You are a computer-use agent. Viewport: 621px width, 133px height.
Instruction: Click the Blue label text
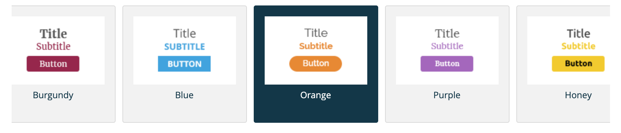(184, 95)
